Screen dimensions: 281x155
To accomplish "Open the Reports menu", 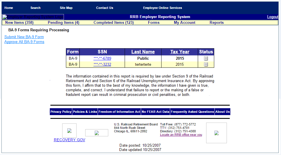I will tap(217, 23).
